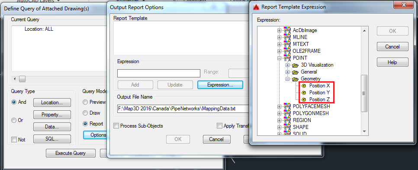Expand the POLYGONMESH tree node
The image size is (418, 170).
pyautogui.click(x=279, y=113)
